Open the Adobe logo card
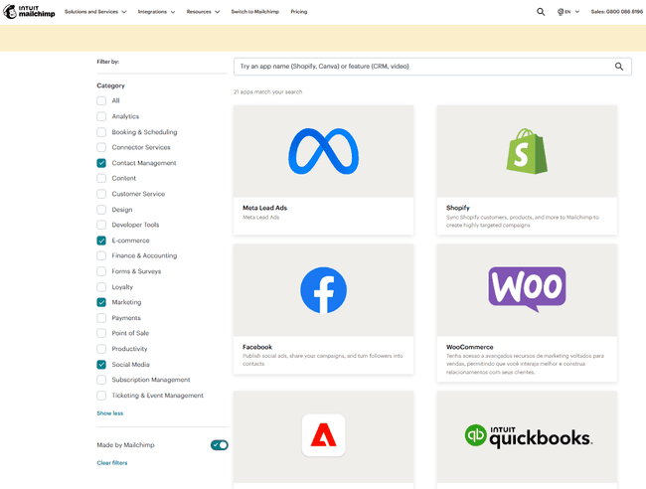This screenshot has height=489, width=646. (x=323, y=435)
